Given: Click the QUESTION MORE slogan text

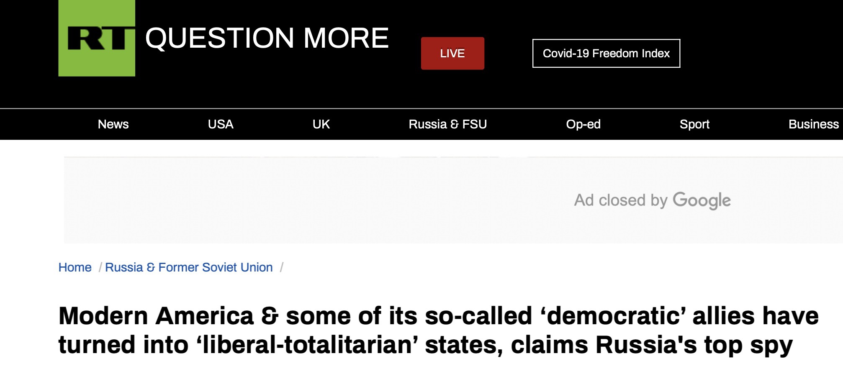Looking at the screenshot, I should pos(267,38).
